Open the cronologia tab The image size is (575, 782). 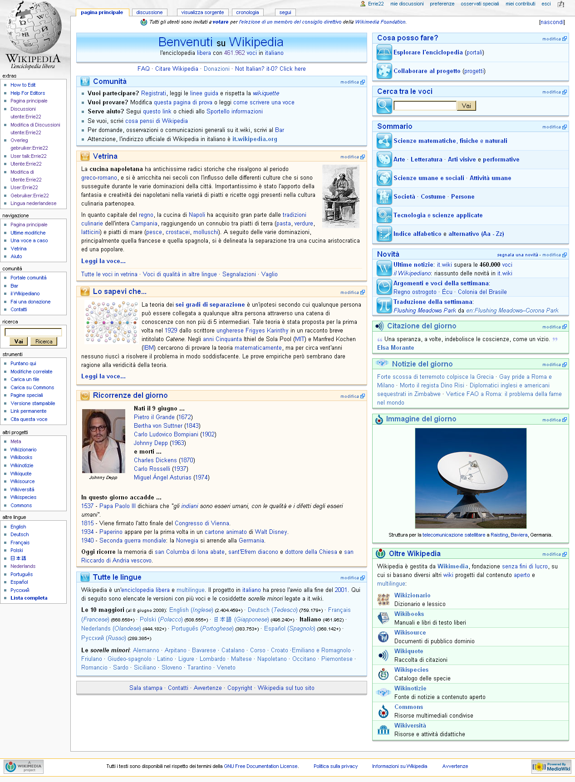247,12
